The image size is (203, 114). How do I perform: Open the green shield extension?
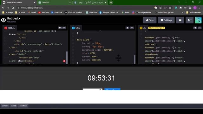(176, 8)
